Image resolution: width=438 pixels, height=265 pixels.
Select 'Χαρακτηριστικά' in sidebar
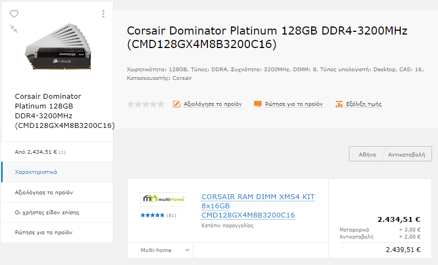click(57, 172)
